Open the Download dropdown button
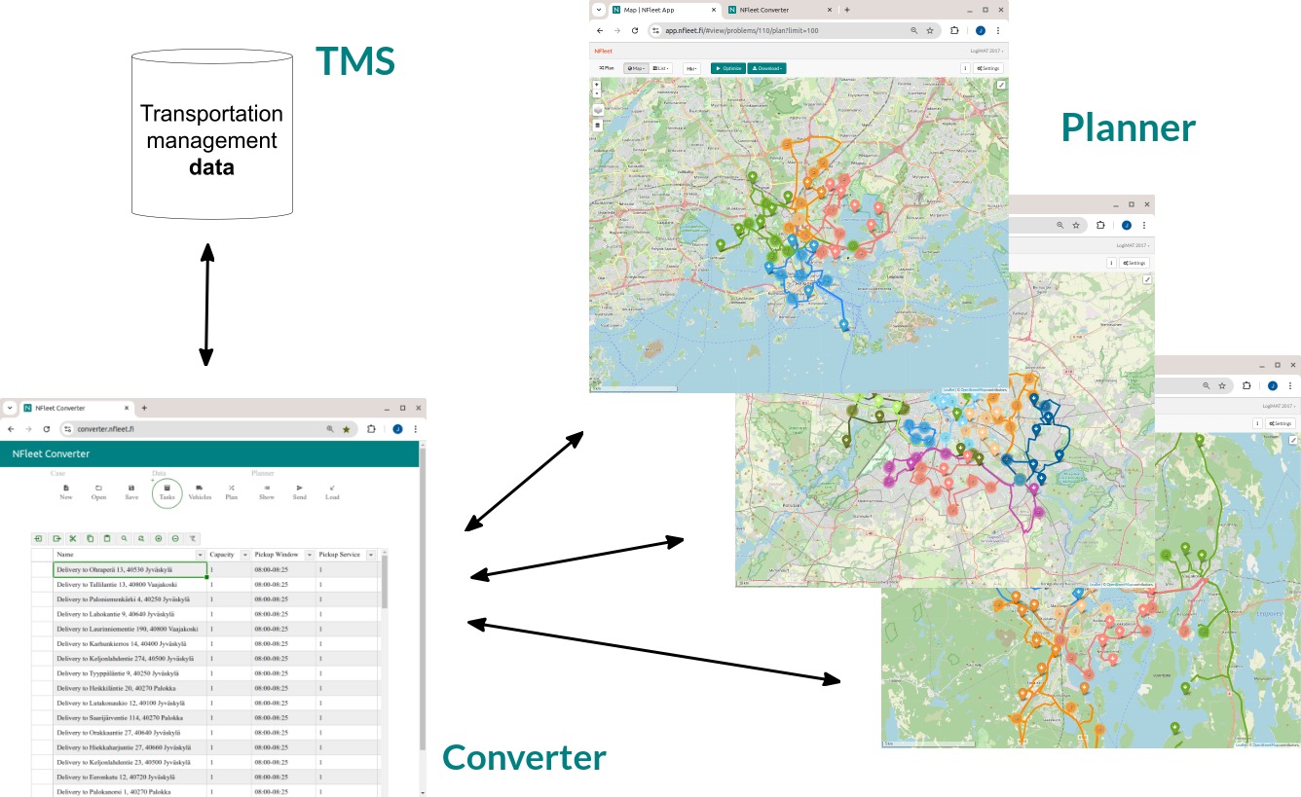This screenshot has height=797, width=1301. click(767, 68)
